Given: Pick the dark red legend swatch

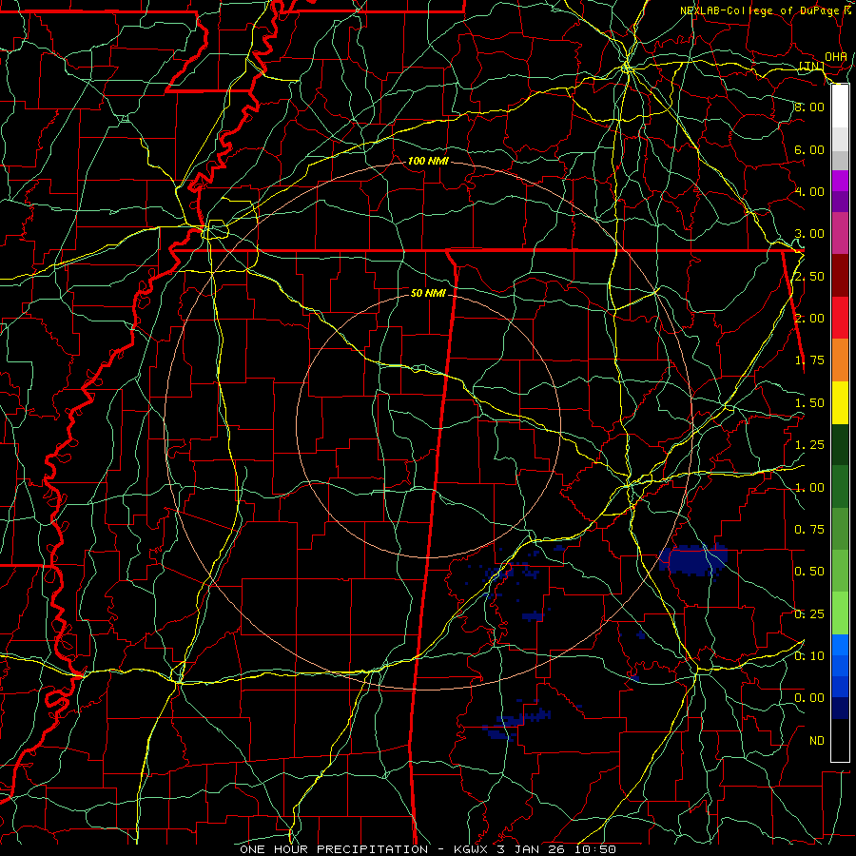Looking at the screenshot, I should [840, 276].
